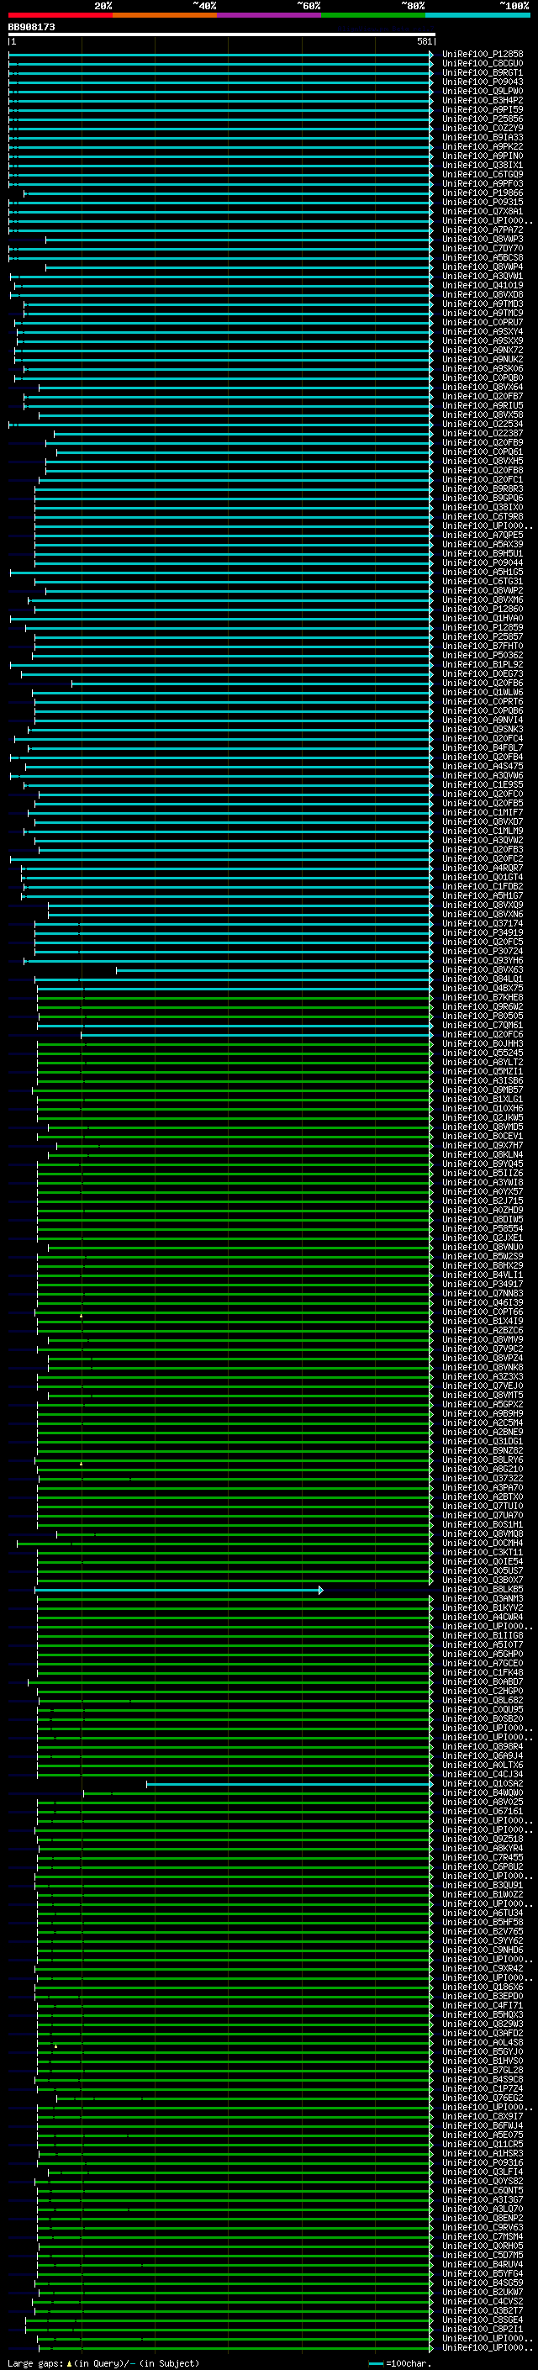The height and width of the screenshot is (2370, 538).
Task: Open hit UniRef100_P09315
Action: [483, 203]
